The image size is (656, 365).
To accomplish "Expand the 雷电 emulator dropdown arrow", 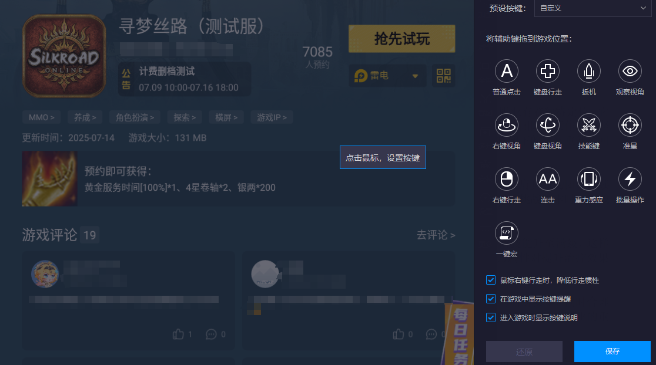I will click(x=415, y=76).
